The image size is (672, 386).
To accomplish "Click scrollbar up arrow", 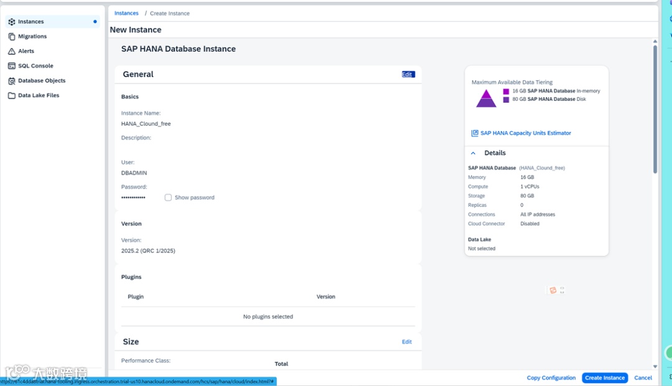I will click(655, 41).
